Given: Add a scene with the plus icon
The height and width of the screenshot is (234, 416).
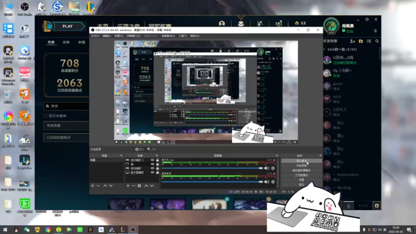Looking at the screenshot, I should coord(93,186).
